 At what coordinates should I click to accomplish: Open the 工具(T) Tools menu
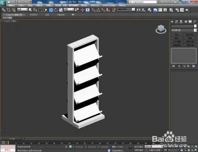(21, 5)
